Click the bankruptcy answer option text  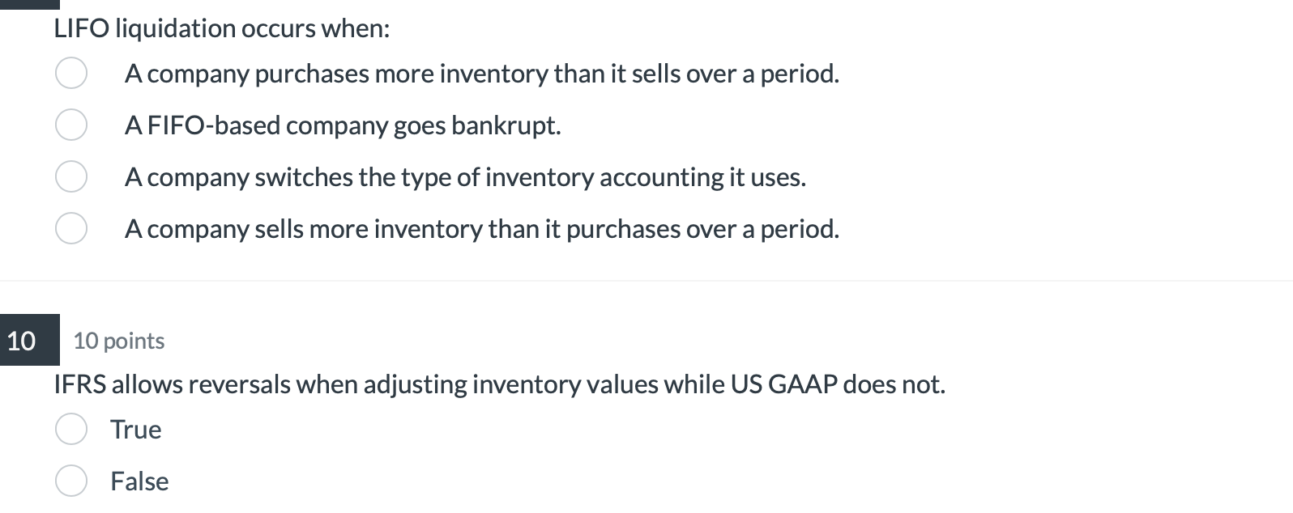344,125
